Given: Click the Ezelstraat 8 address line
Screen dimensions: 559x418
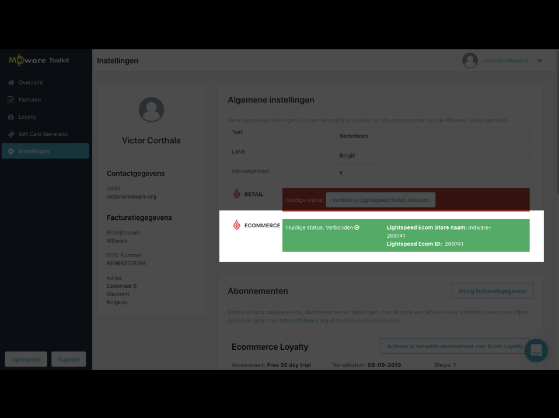Looking at the screenshot, I should click(x=121, y=286).
